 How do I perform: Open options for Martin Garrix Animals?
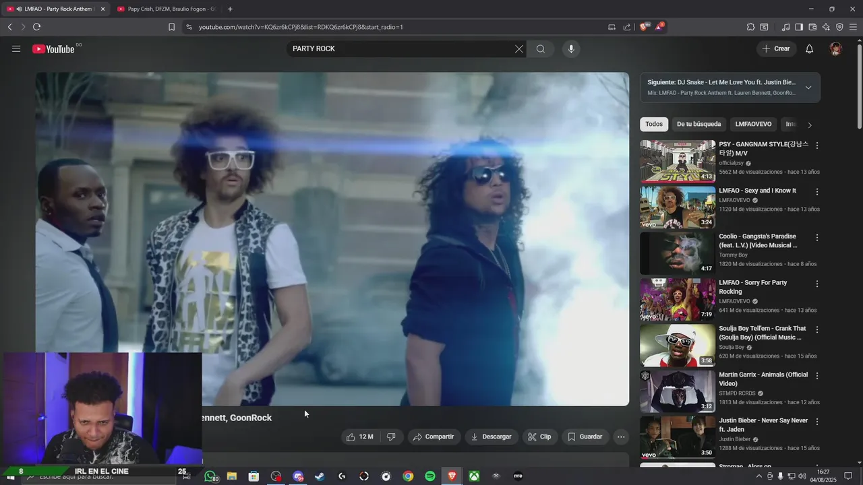coord(817,376)
